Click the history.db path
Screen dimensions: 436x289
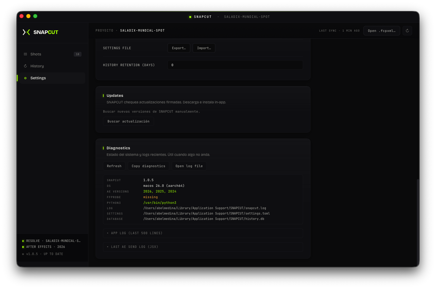[204, 219]
